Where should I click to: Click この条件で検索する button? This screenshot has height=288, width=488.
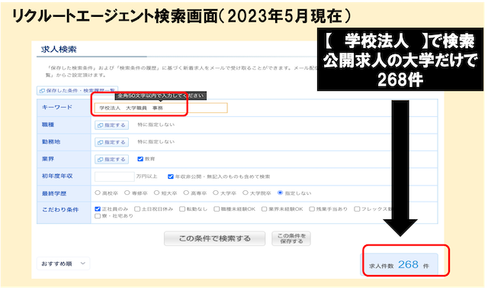(x=215, y=238)
